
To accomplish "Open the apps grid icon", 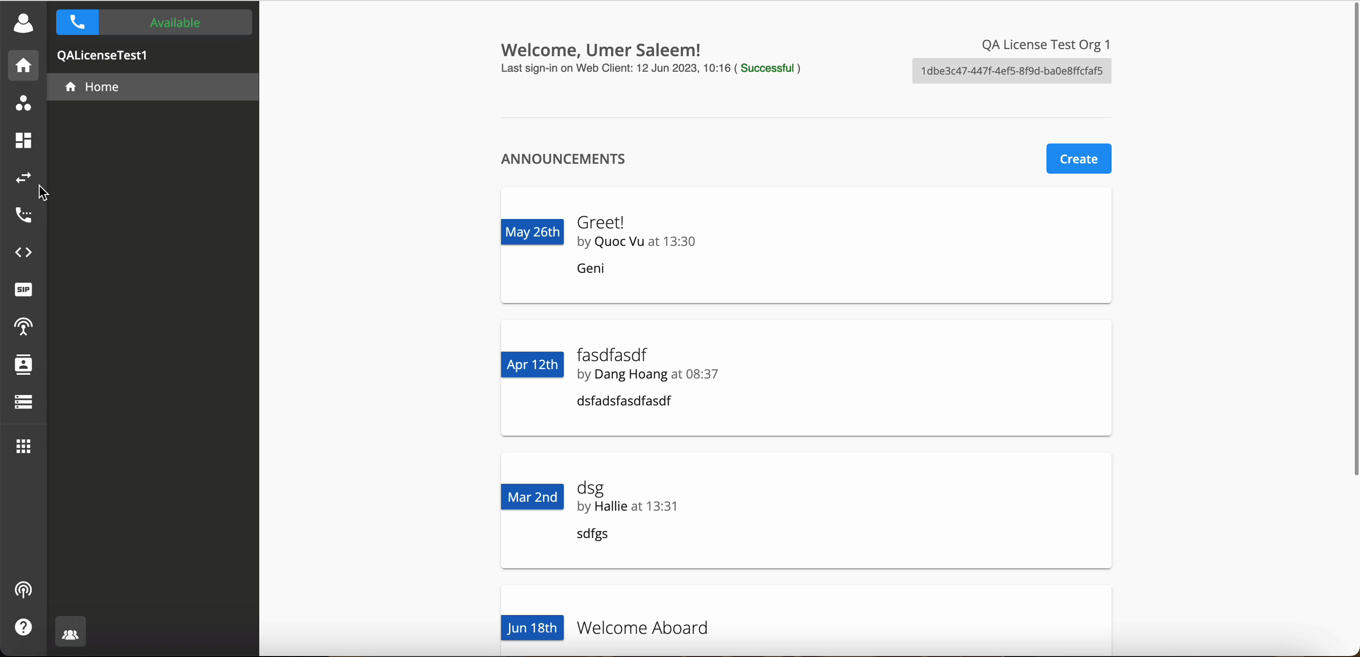I will click(x=23, y=446).
